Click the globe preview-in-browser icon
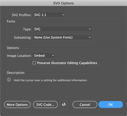 click(64, 105)
